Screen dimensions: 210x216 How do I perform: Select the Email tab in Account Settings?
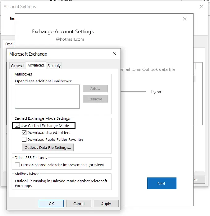pos(10,44)
